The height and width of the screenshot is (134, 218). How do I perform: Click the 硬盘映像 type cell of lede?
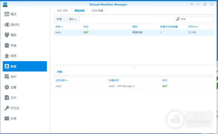click(x=137, y=32)
